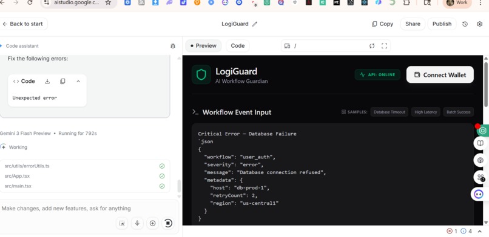This screenshot has height=237, width=489.
Task: Click the apps grid floating sidebar icon
Action: [x=481, y=177]
